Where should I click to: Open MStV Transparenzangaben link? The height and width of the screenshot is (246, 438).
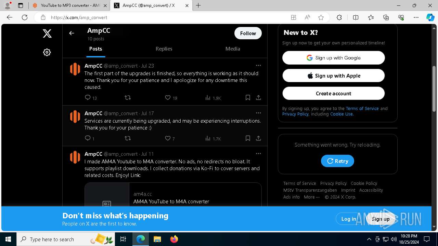[x=310, y=190]
